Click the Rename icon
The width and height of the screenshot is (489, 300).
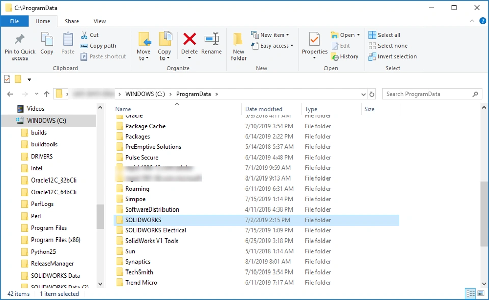pos(211,39)
